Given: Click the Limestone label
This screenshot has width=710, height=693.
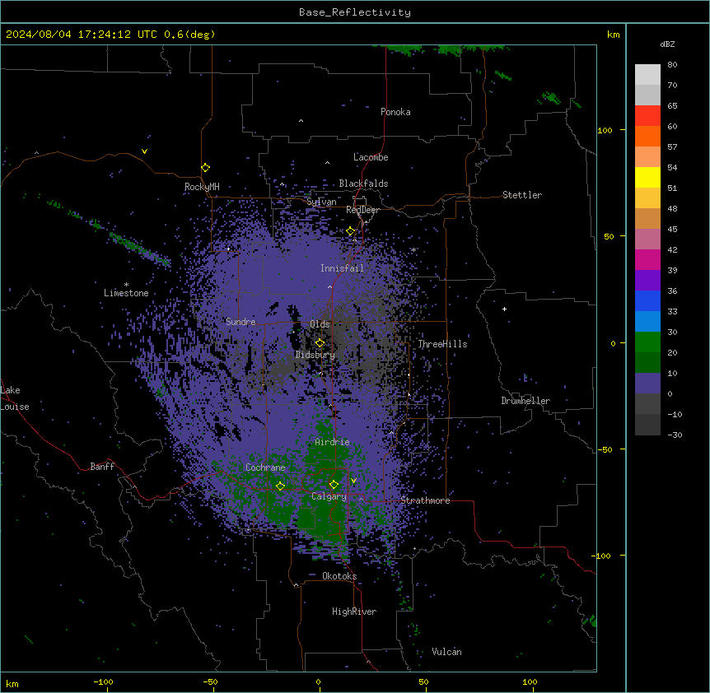Looking at the screenshot, I should (126, 293).
